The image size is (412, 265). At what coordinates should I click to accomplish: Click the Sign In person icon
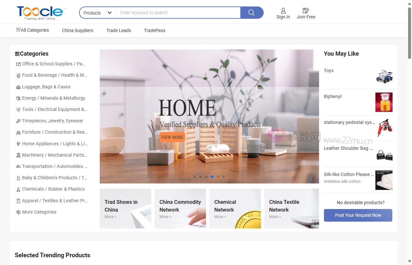(x=283, y=11)
